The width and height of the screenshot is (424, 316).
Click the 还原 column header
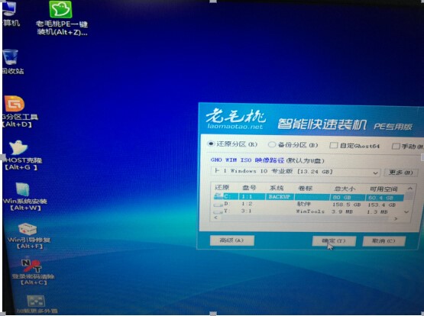[x=222, y=188]
